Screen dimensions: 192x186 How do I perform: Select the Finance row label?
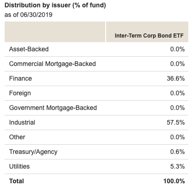click(21, 78)
